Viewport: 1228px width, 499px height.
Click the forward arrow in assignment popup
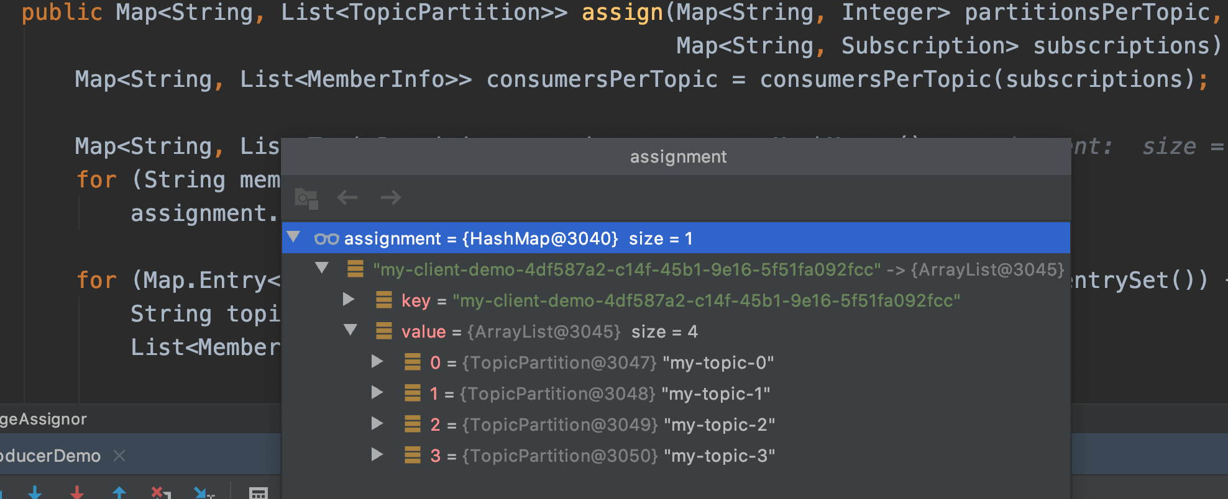[391, 198]
